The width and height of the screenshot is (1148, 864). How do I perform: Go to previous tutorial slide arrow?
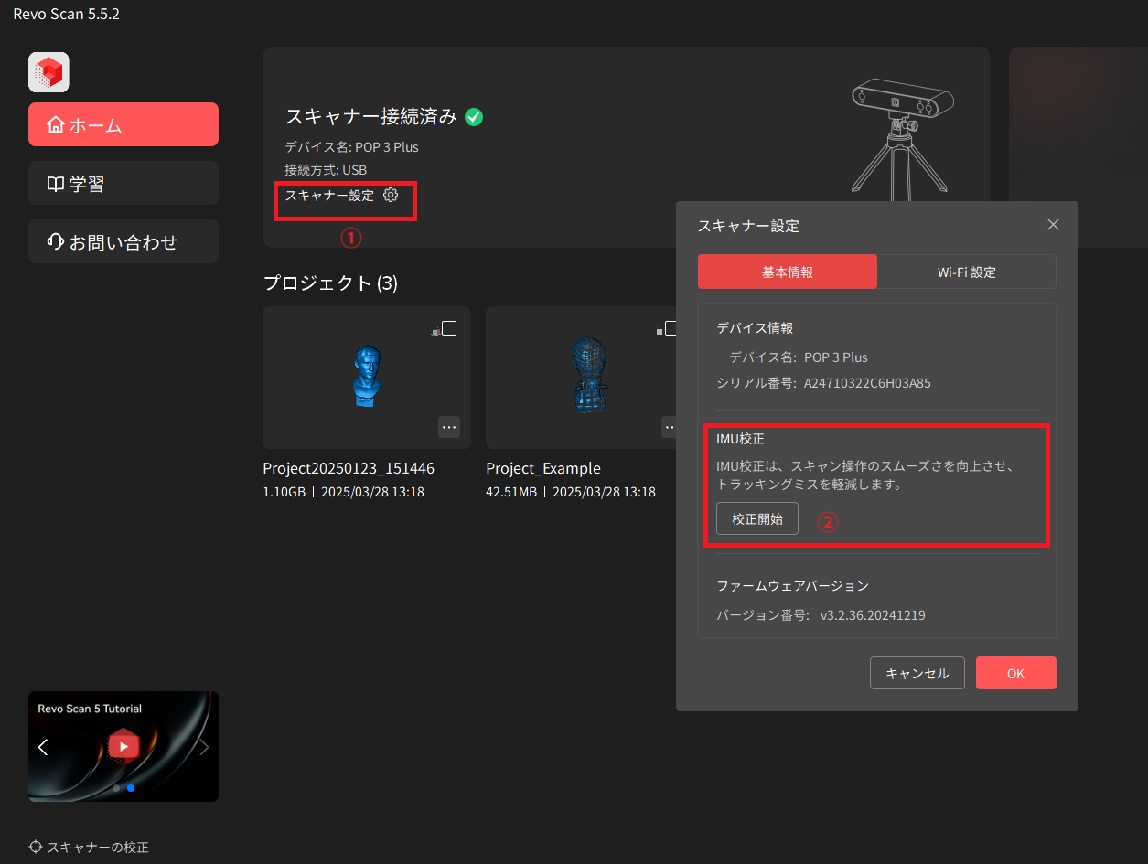click(x=43, y=747)
